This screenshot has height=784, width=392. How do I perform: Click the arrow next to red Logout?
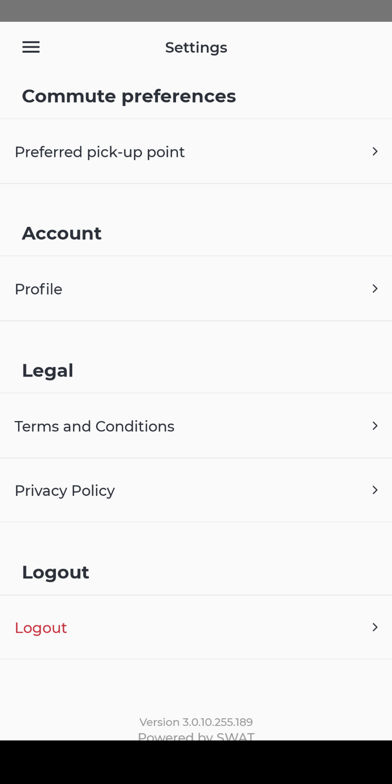coord(375,627)
